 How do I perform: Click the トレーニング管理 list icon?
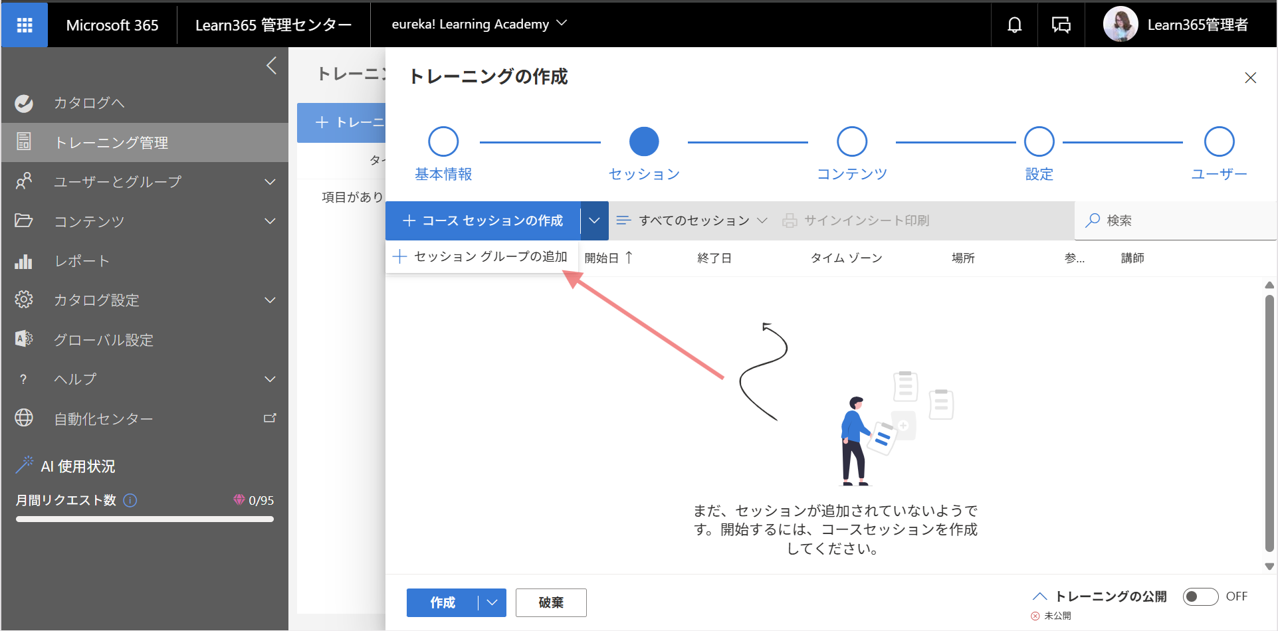click(24, 141)
